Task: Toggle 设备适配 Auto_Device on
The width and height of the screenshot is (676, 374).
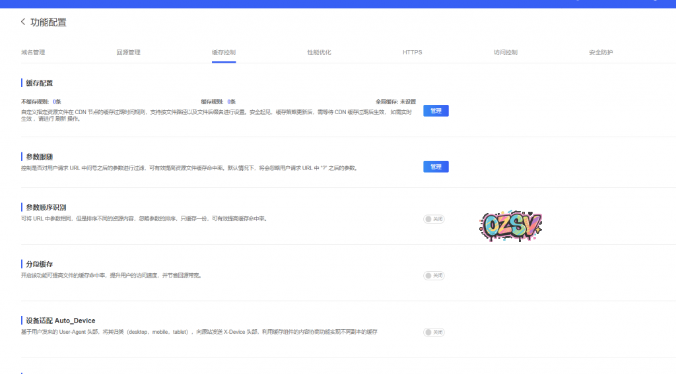Action: coord(434,332)
